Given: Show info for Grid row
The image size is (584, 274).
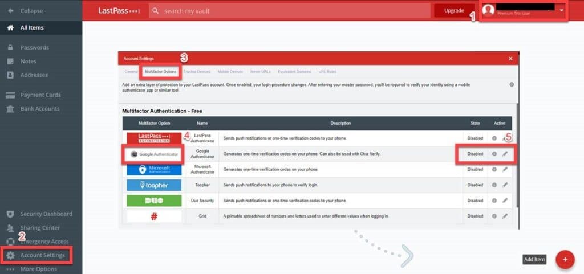Looking at the screenshot, I should (x=494, y=216).
